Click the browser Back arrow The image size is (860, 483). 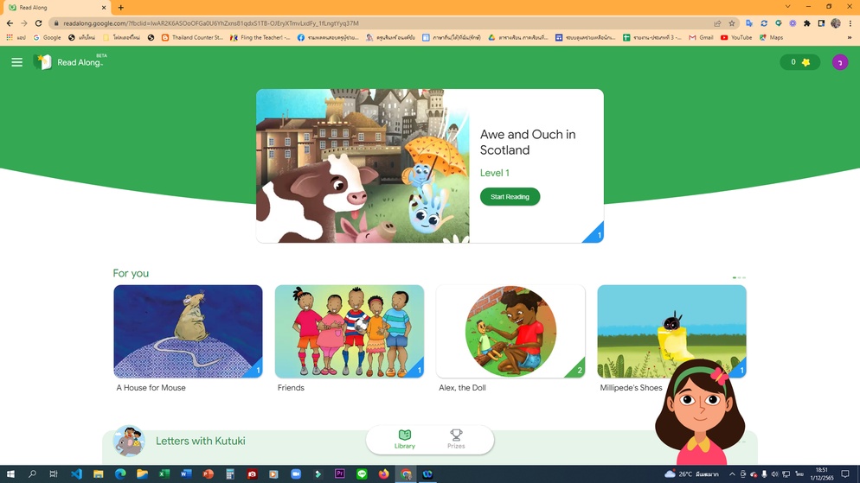pos(10,23)
